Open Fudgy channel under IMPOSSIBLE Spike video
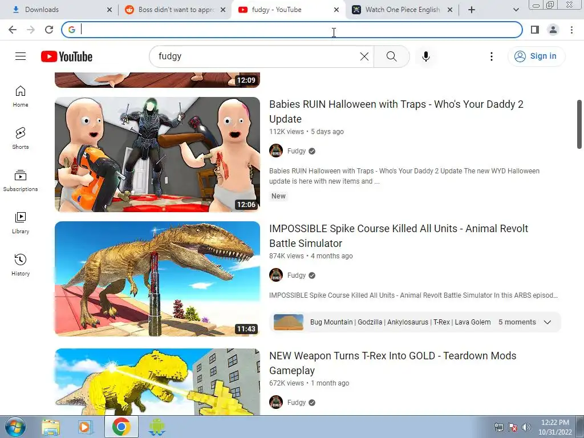This screenshot has width=584, height=438. [297, 275]
